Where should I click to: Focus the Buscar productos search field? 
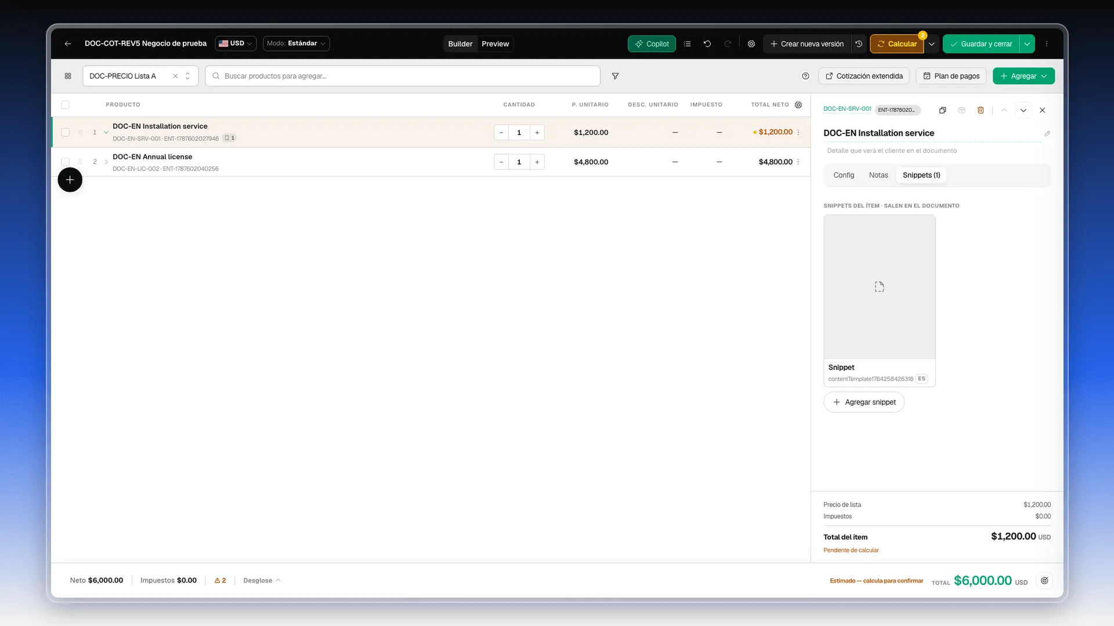tap(403, 76)
